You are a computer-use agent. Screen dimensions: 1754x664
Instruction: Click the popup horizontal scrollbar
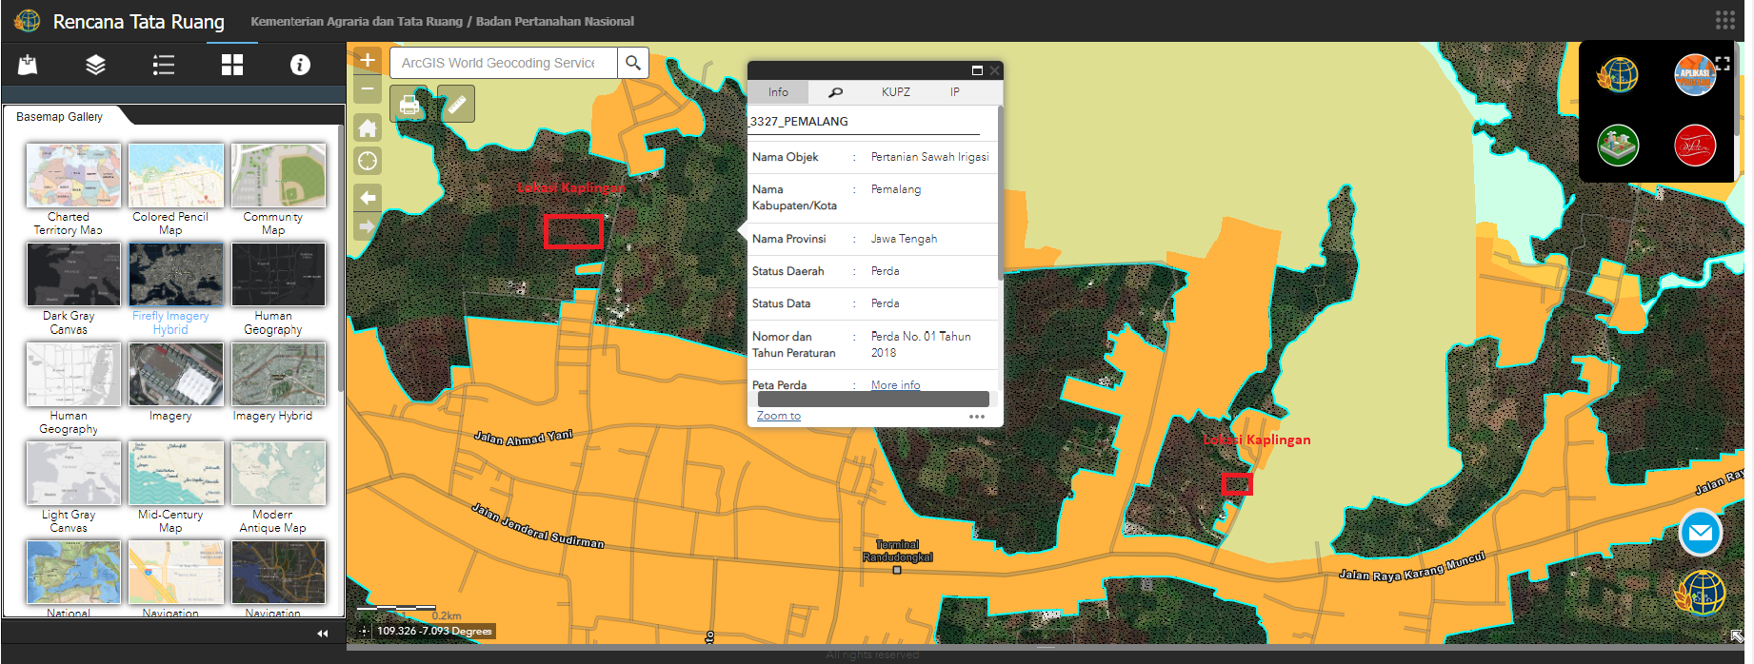(873, 400)
